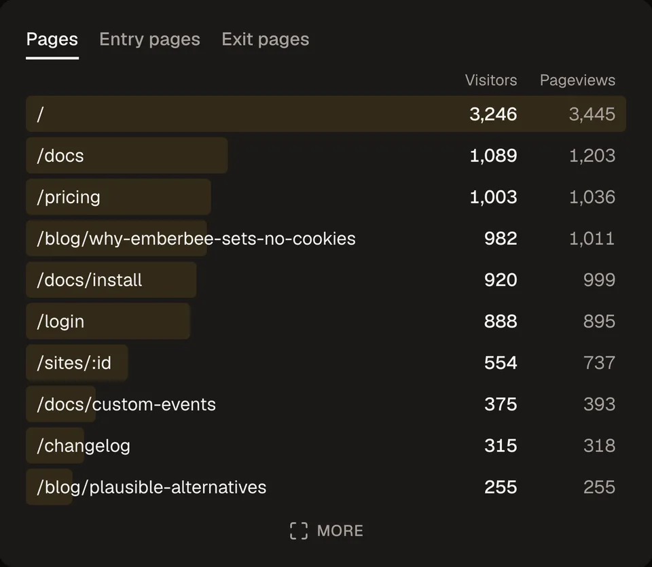Open /blog/why-emberbee-sets-no-cookies row
Image resolution: width=652 pixels, height=567 pixels.
tap(326, 238)
